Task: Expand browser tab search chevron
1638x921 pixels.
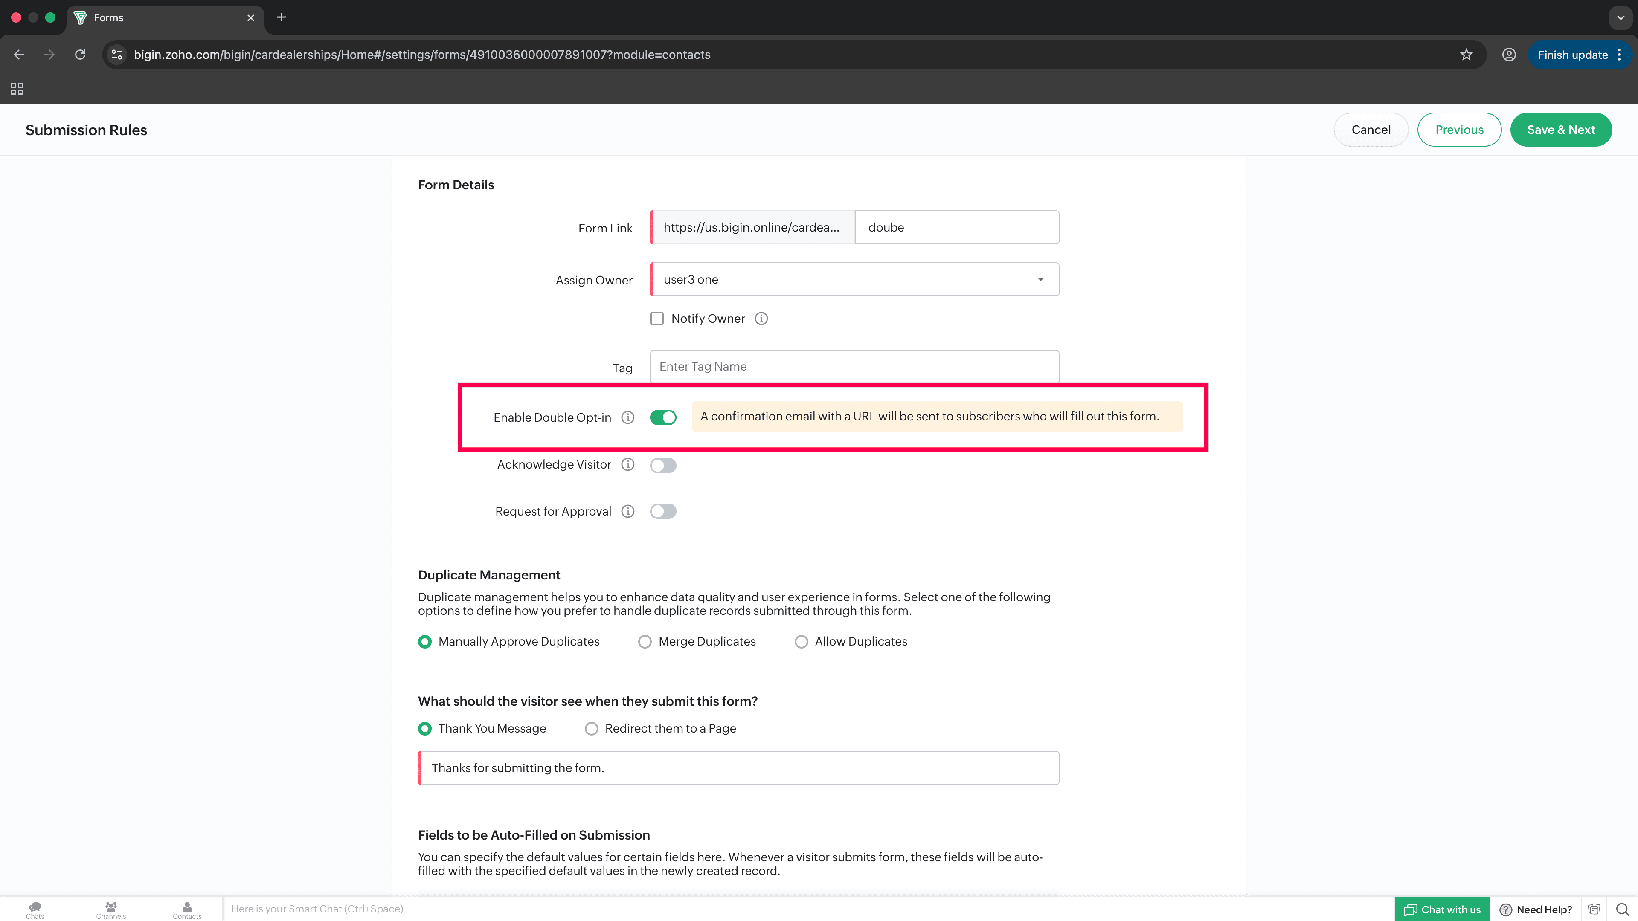Action: tap(1620, 18)
